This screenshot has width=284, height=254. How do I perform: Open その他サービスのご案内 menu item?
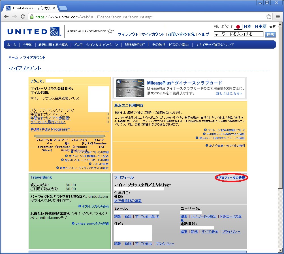pos(170,45)
